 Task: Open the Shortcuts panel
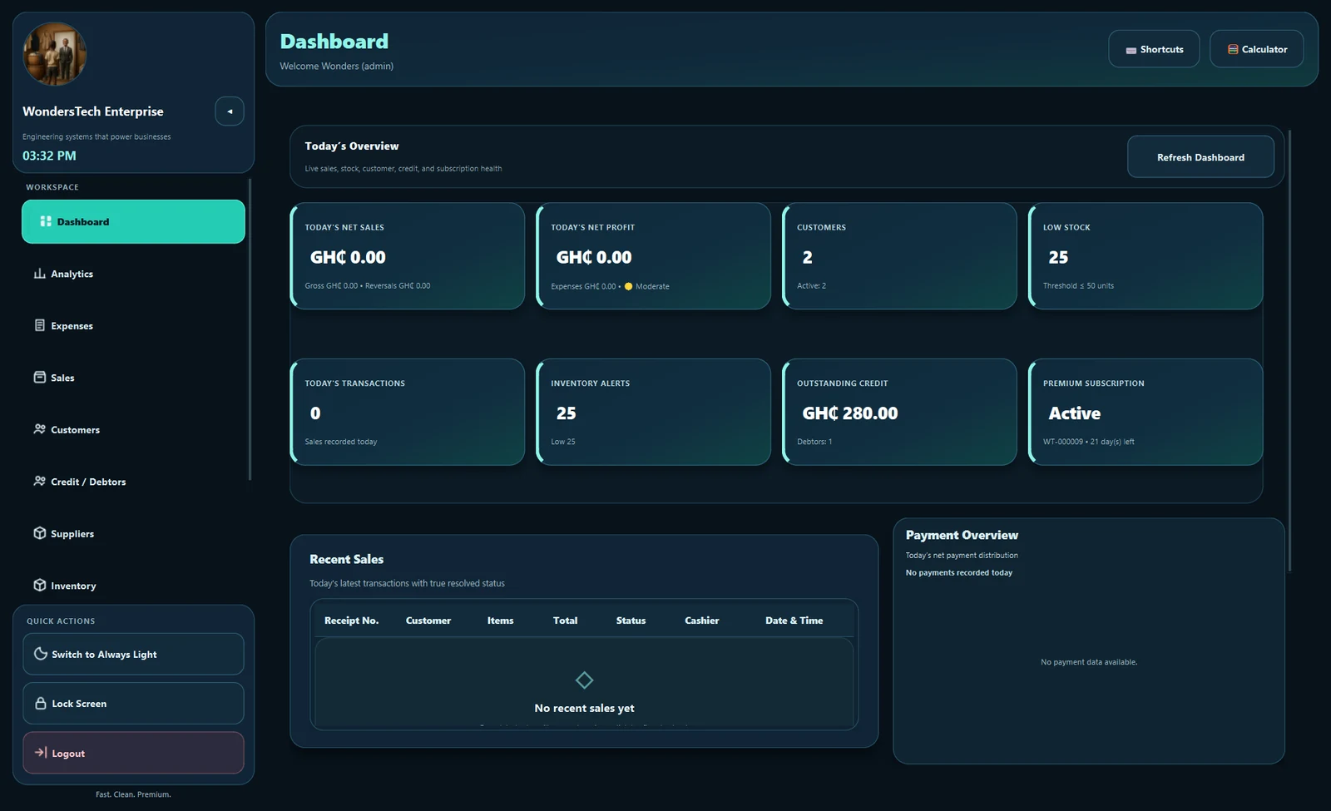1154,49
